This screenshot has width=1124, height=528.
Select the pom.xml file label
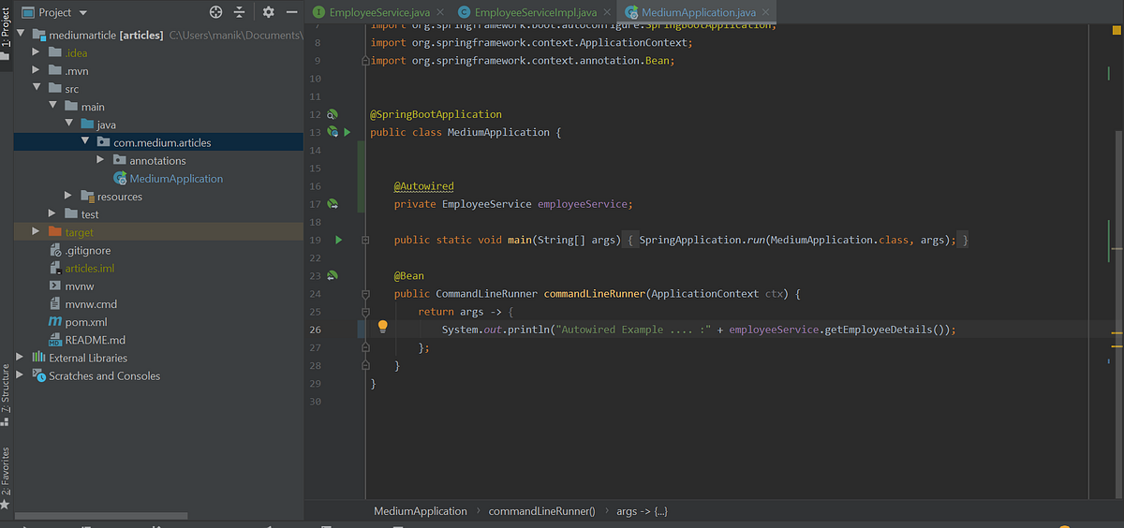point(86,322)
